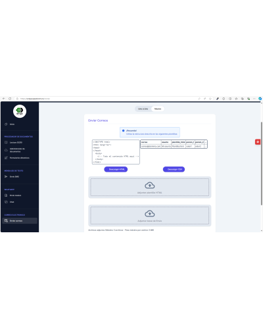The image size is (263, 329).
Task: Click the browser reload button
Action: point(10,99)
